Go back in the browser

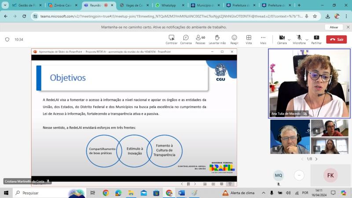6,16
